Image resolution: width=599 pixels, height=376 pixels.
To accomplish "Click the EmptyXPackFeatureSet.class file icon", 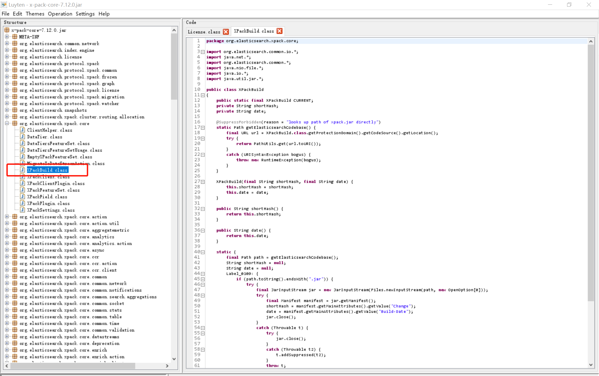I will pos(23,157).
